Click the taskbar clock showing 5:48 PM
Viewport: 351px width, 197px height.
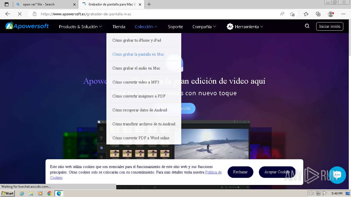[x=337, y=193]
